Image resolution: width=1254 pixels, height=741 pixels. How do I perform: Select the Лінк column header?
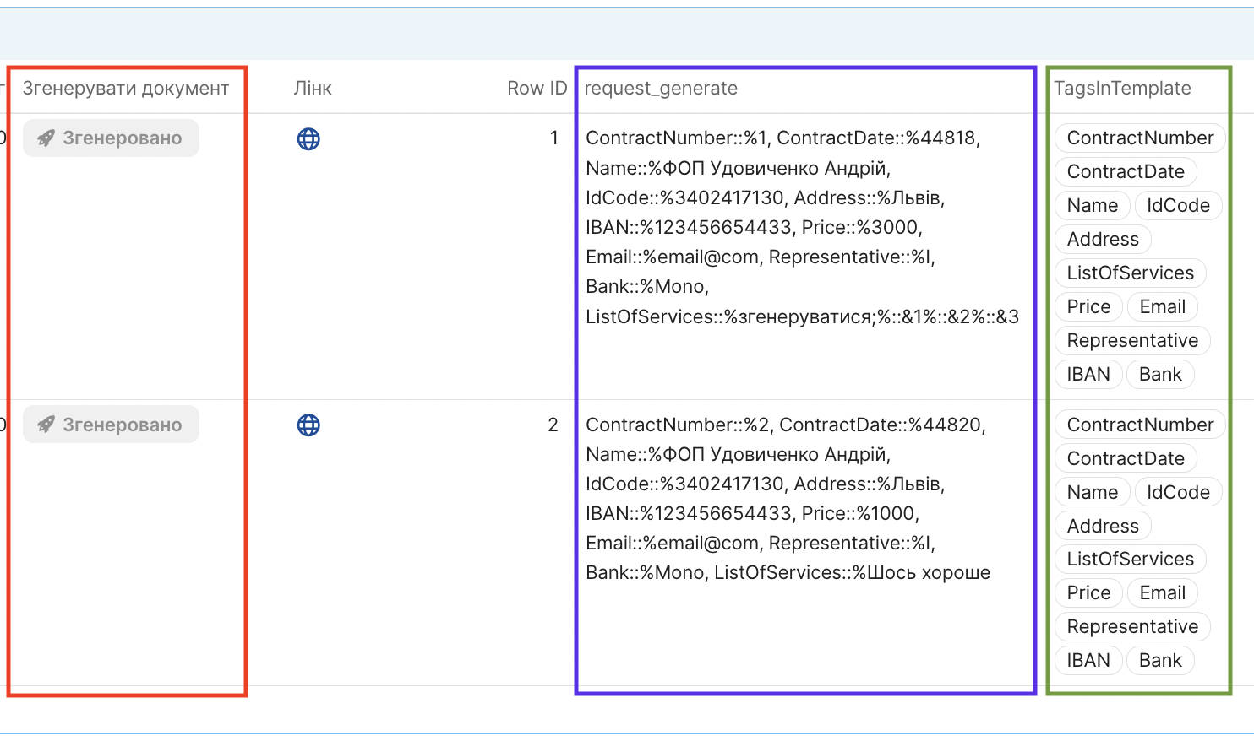click(313, 89)
